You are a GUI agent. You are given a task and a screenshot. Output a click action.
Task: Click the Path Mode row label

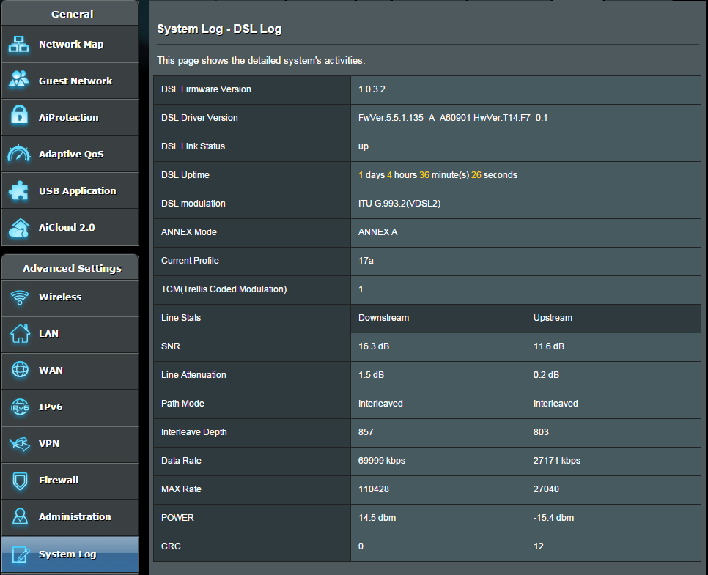(x=182, y=404)
